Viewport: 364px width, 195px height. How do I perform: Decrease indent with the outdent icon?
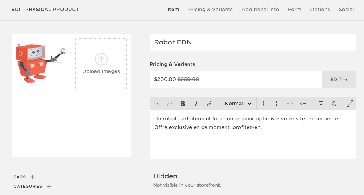point(303,104)
